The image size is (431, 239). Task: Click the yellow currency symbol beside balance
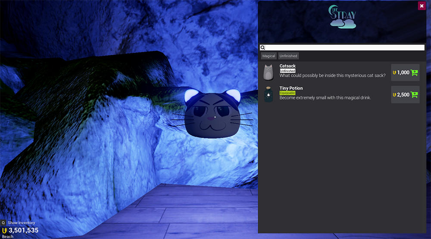click(x=4, y=230)
